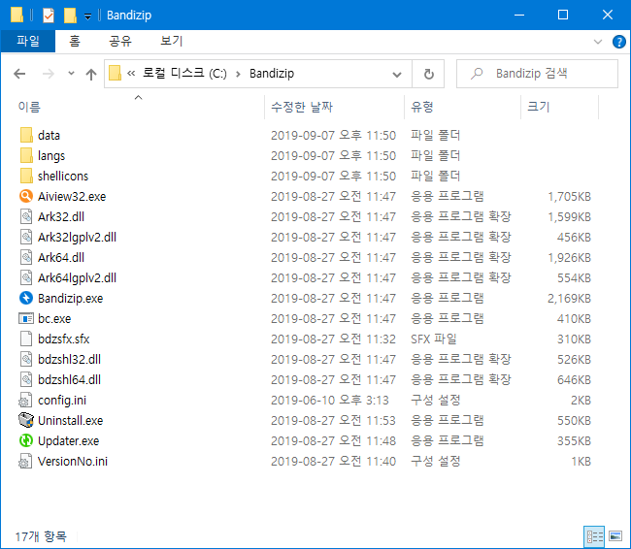Image resolution: width=631 pixels, height=549 pixels.
Task: Open recent locations dropdown next to forward arrow
Action: (x=71, y=73)
